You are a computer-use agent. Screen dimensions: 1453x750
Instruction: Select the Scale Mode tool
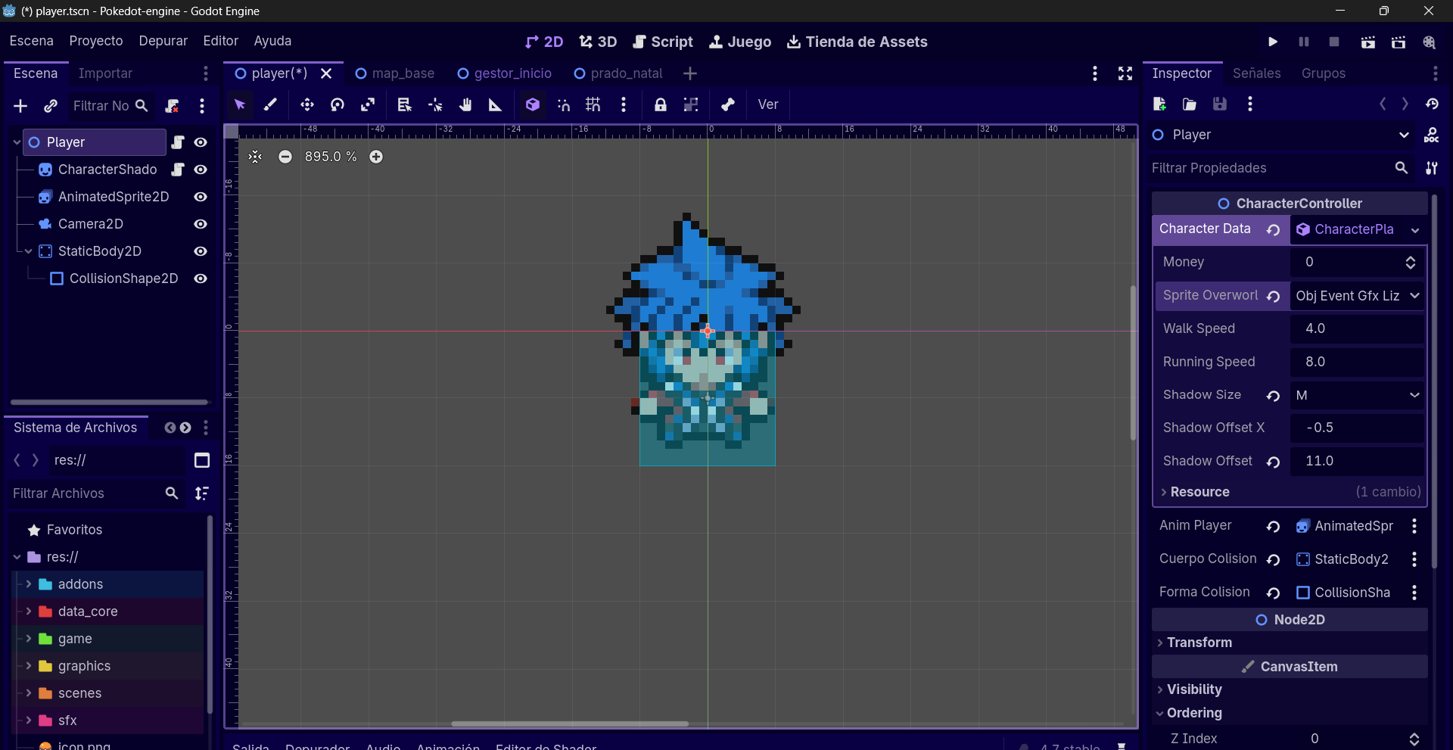pyautogui.click(x=368, y=104)
